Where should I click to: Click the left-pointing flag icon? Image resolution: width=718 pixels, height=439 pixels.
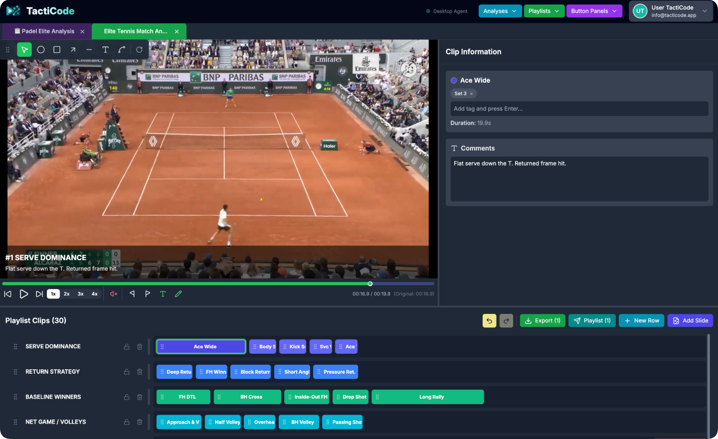(x=132, y=294)
